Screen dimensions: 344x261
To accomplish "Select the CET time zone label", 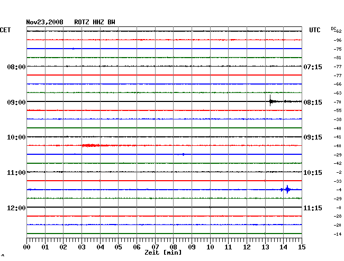I will (x=5, y=30).
